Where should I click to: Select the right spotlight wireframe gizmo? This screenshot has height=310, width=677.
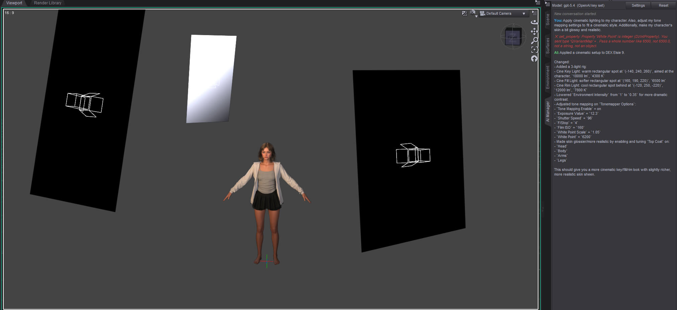click(x=413, y=155)
